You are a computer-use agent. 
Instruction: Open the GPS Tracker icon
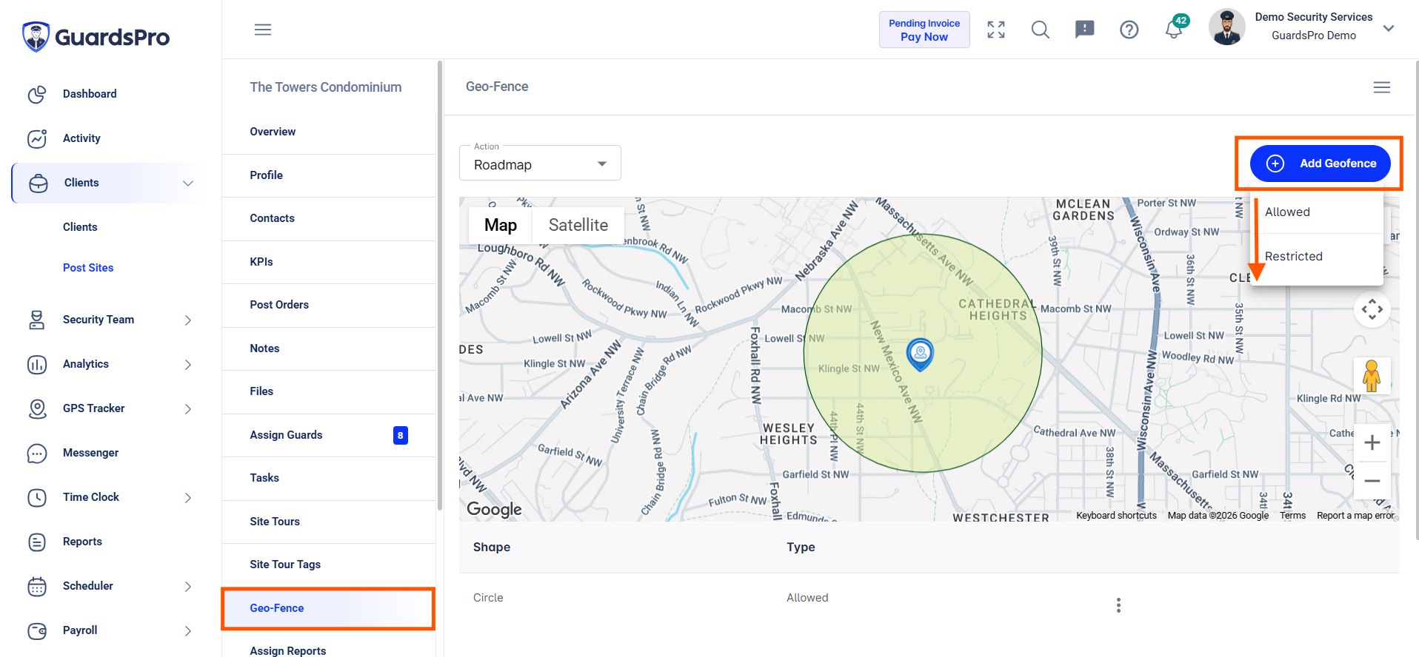(37, 408)
